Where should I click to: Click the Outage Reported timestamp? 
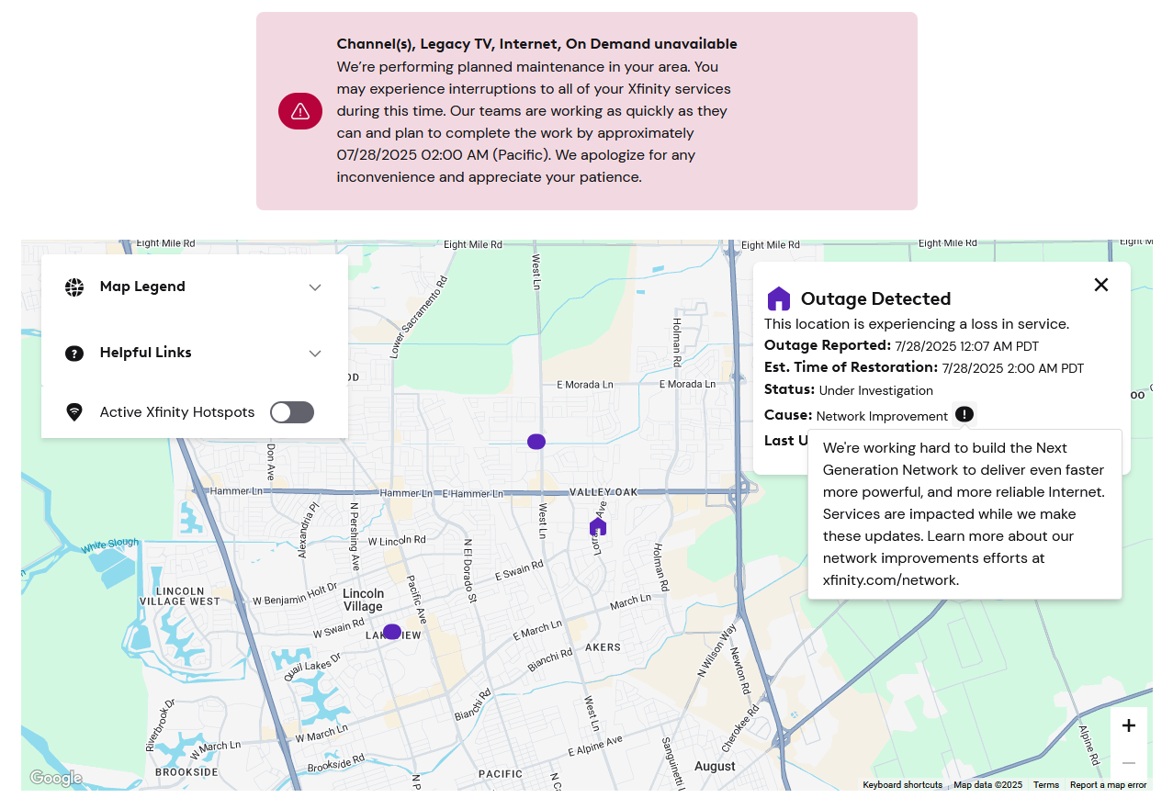967,346
